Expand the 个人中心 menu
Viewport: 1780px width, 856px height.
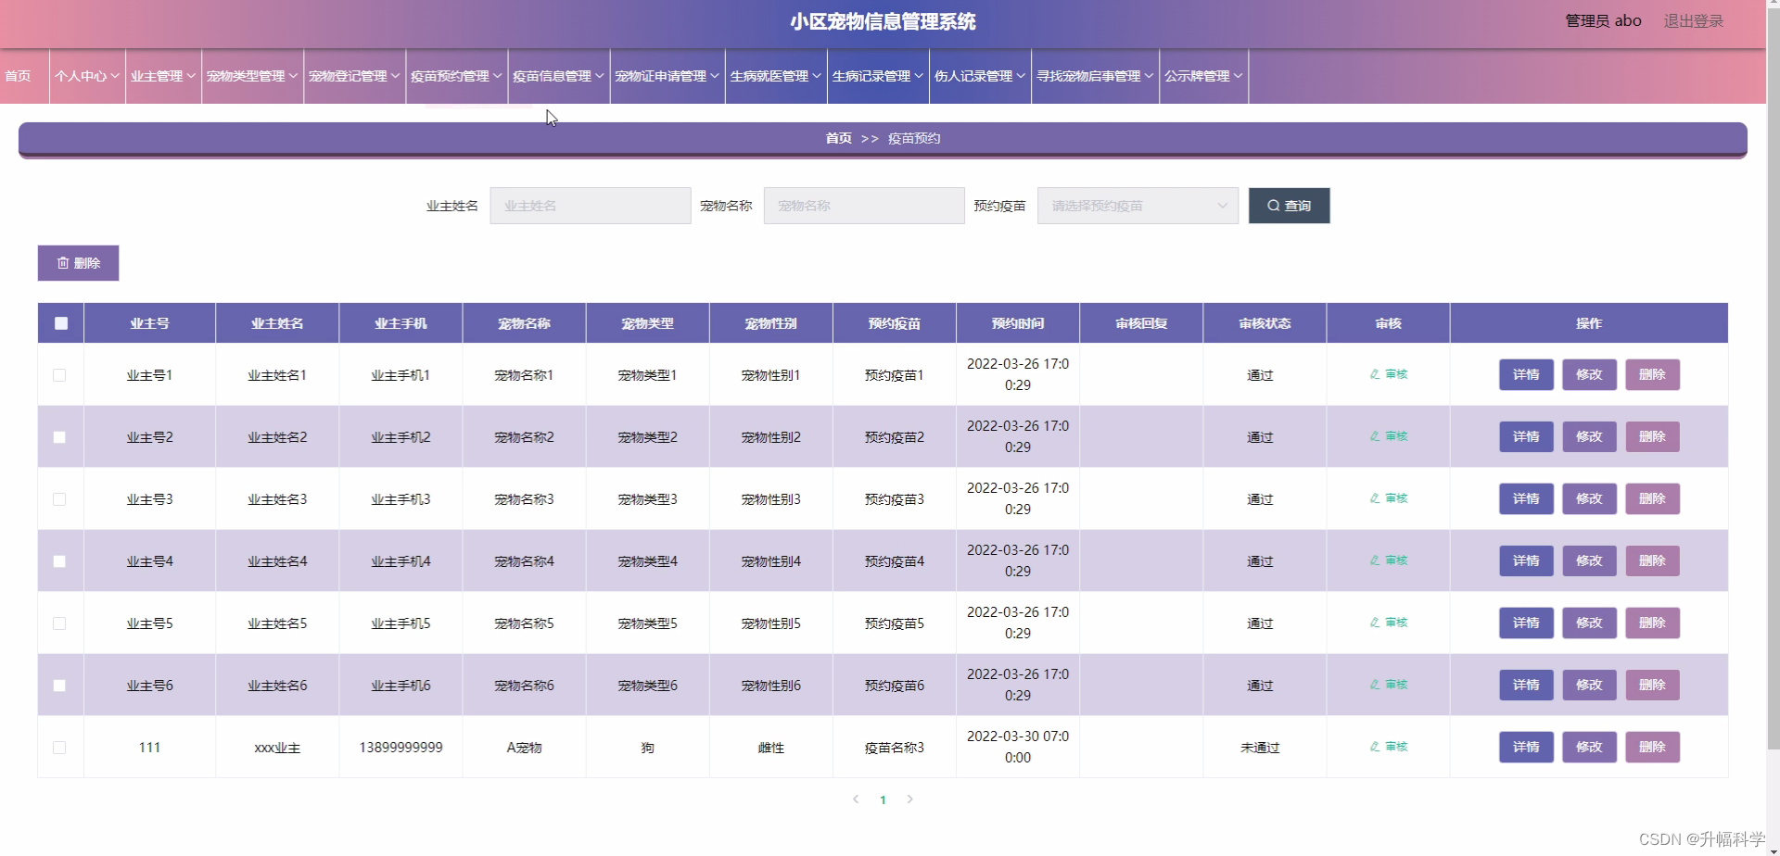[85, 76]
